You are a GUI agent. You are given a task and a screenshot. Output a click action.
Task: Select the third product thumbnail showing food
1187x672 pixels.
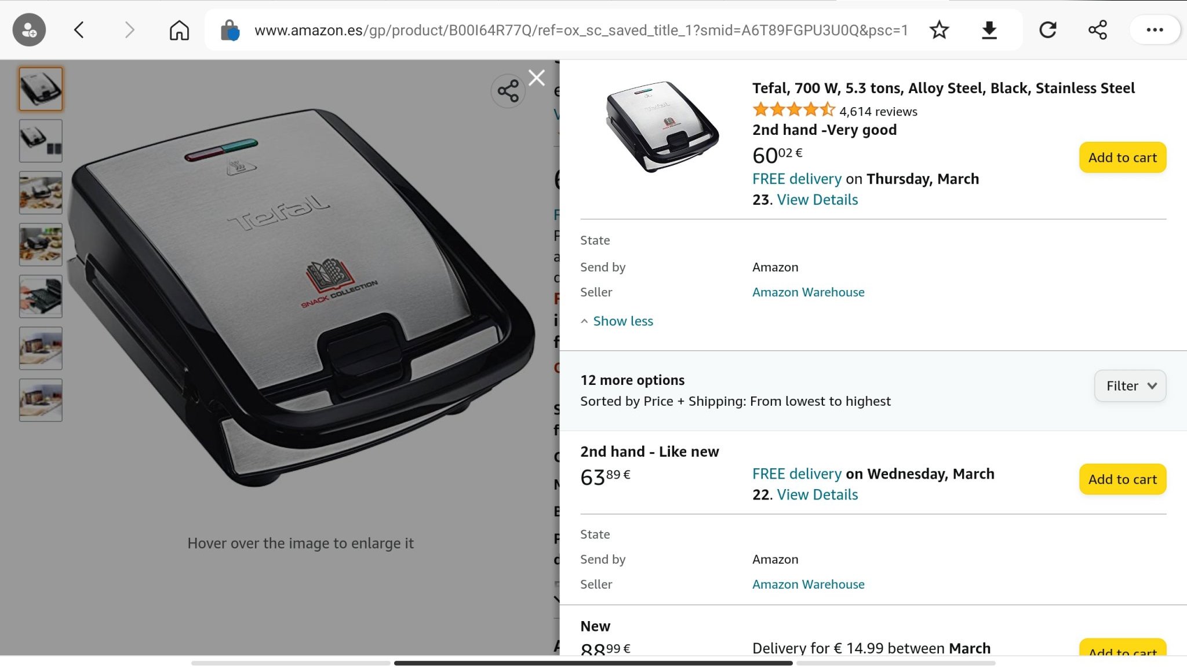pos(41,193)
